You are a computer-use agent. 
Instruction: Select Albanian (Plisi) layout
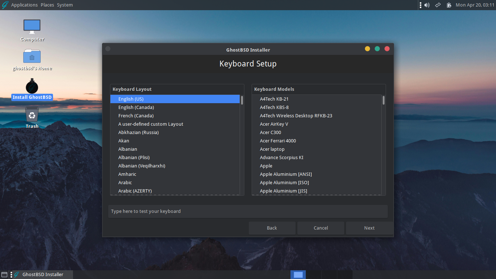pyautogui.click(x=175, y=158)
